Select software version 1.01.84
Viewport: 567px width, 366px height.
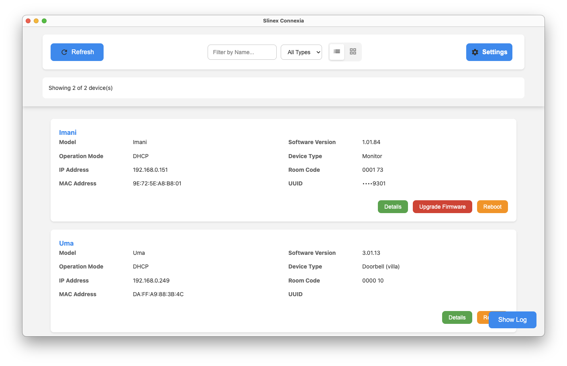coord(371,142)
